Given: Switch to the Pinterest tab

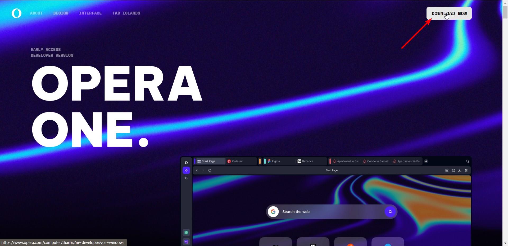Looking at the screenshot, I should (241, 161).
